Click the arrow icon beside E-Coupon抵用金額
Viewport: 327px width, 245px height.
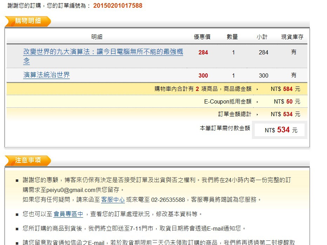tap(257, 102)
